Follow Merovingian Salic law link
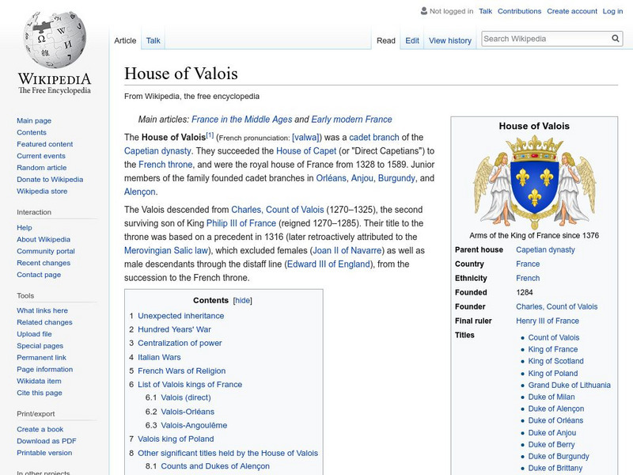 click(166, 250)
